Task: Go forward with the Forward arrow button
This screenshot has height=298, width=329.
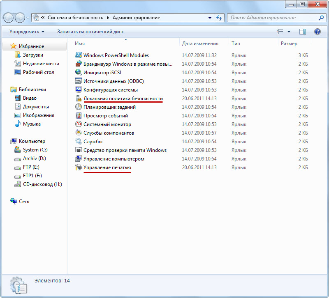Action: [x=20, y=18]
